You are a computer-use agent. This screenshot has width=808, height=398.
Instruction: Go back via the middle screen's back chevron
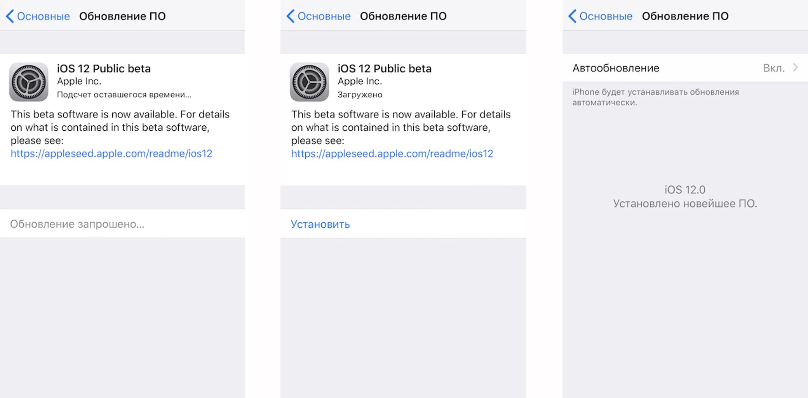coord(291,16)
